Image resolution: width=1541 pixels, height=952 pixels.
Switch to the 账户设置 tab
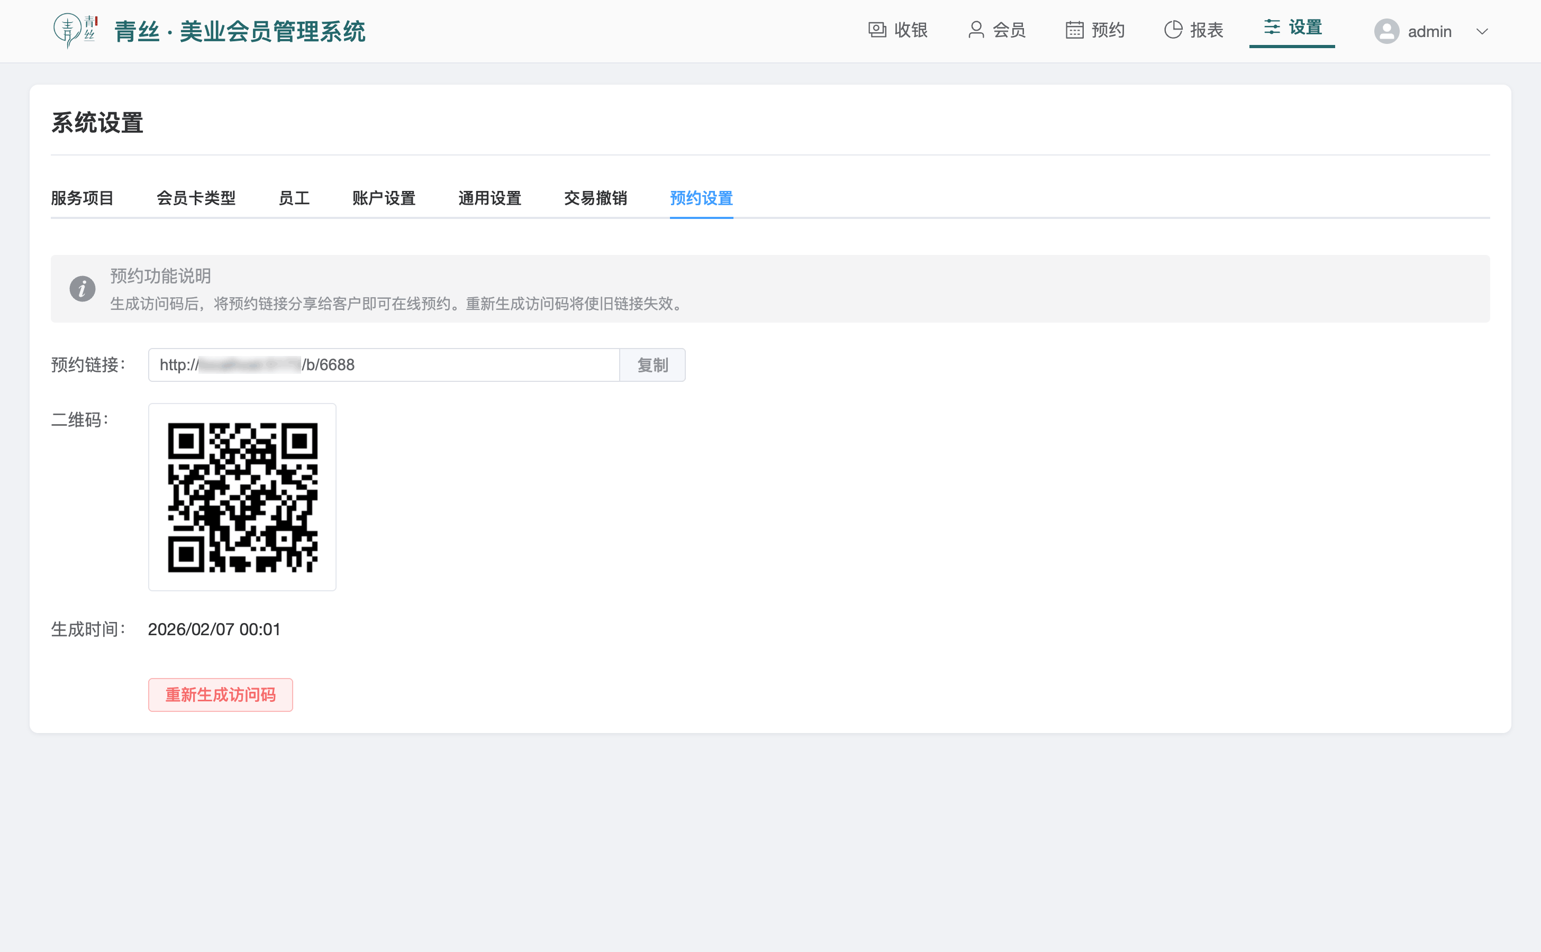[384, 198]
